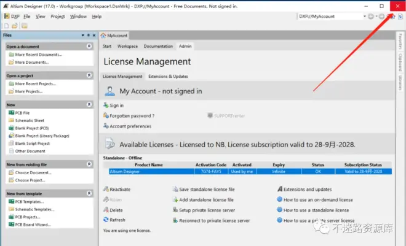Select the Altium Designer license row
Image resolution: width=406 pixels, height=246 pixels.
[x=250, y=171]
